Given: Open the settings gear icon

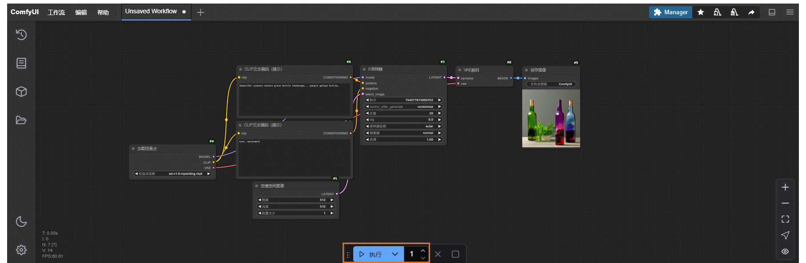Looking at the screenshot, I should [21, 250].
